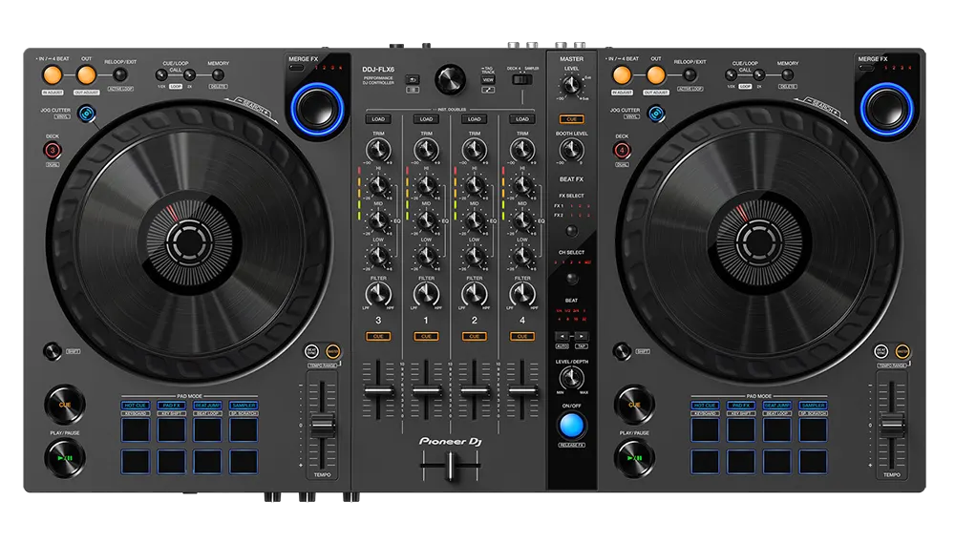This screenshot has width=955, height=543.
Task: Click right MERGE FX blue-ringed knob
Action: (x=887, y=109)
